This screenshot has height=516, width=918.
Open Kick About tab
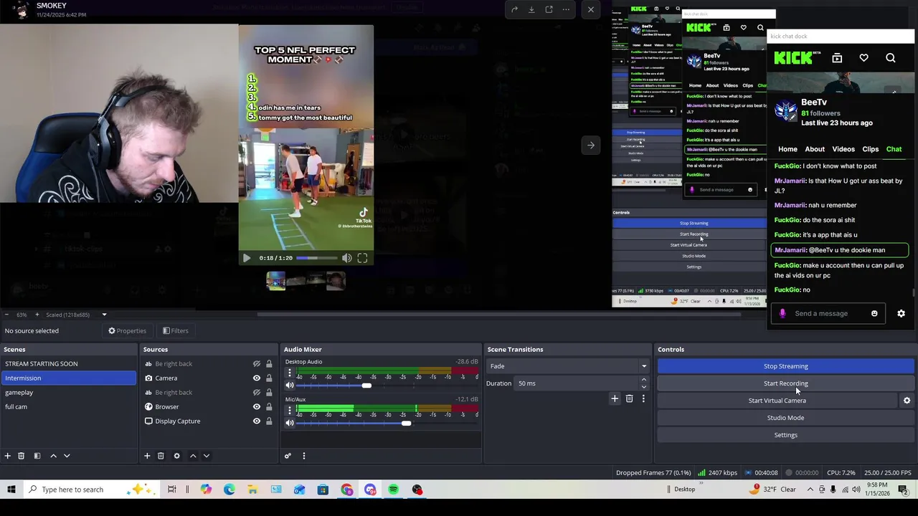(x=815, y=149)
